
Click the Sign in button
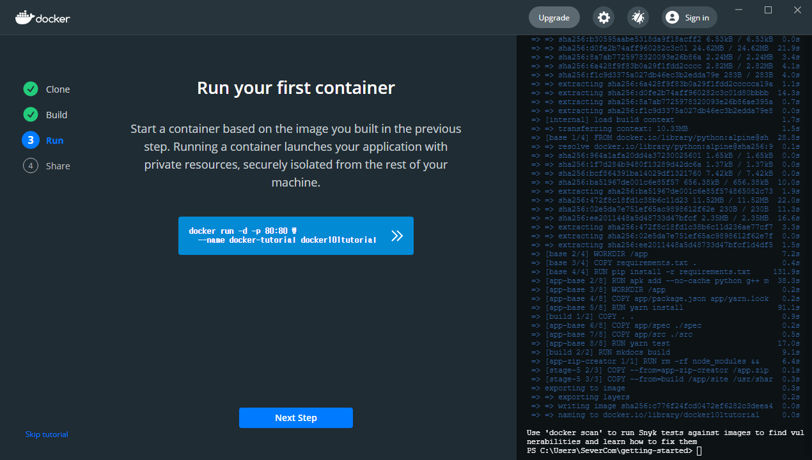689,17
